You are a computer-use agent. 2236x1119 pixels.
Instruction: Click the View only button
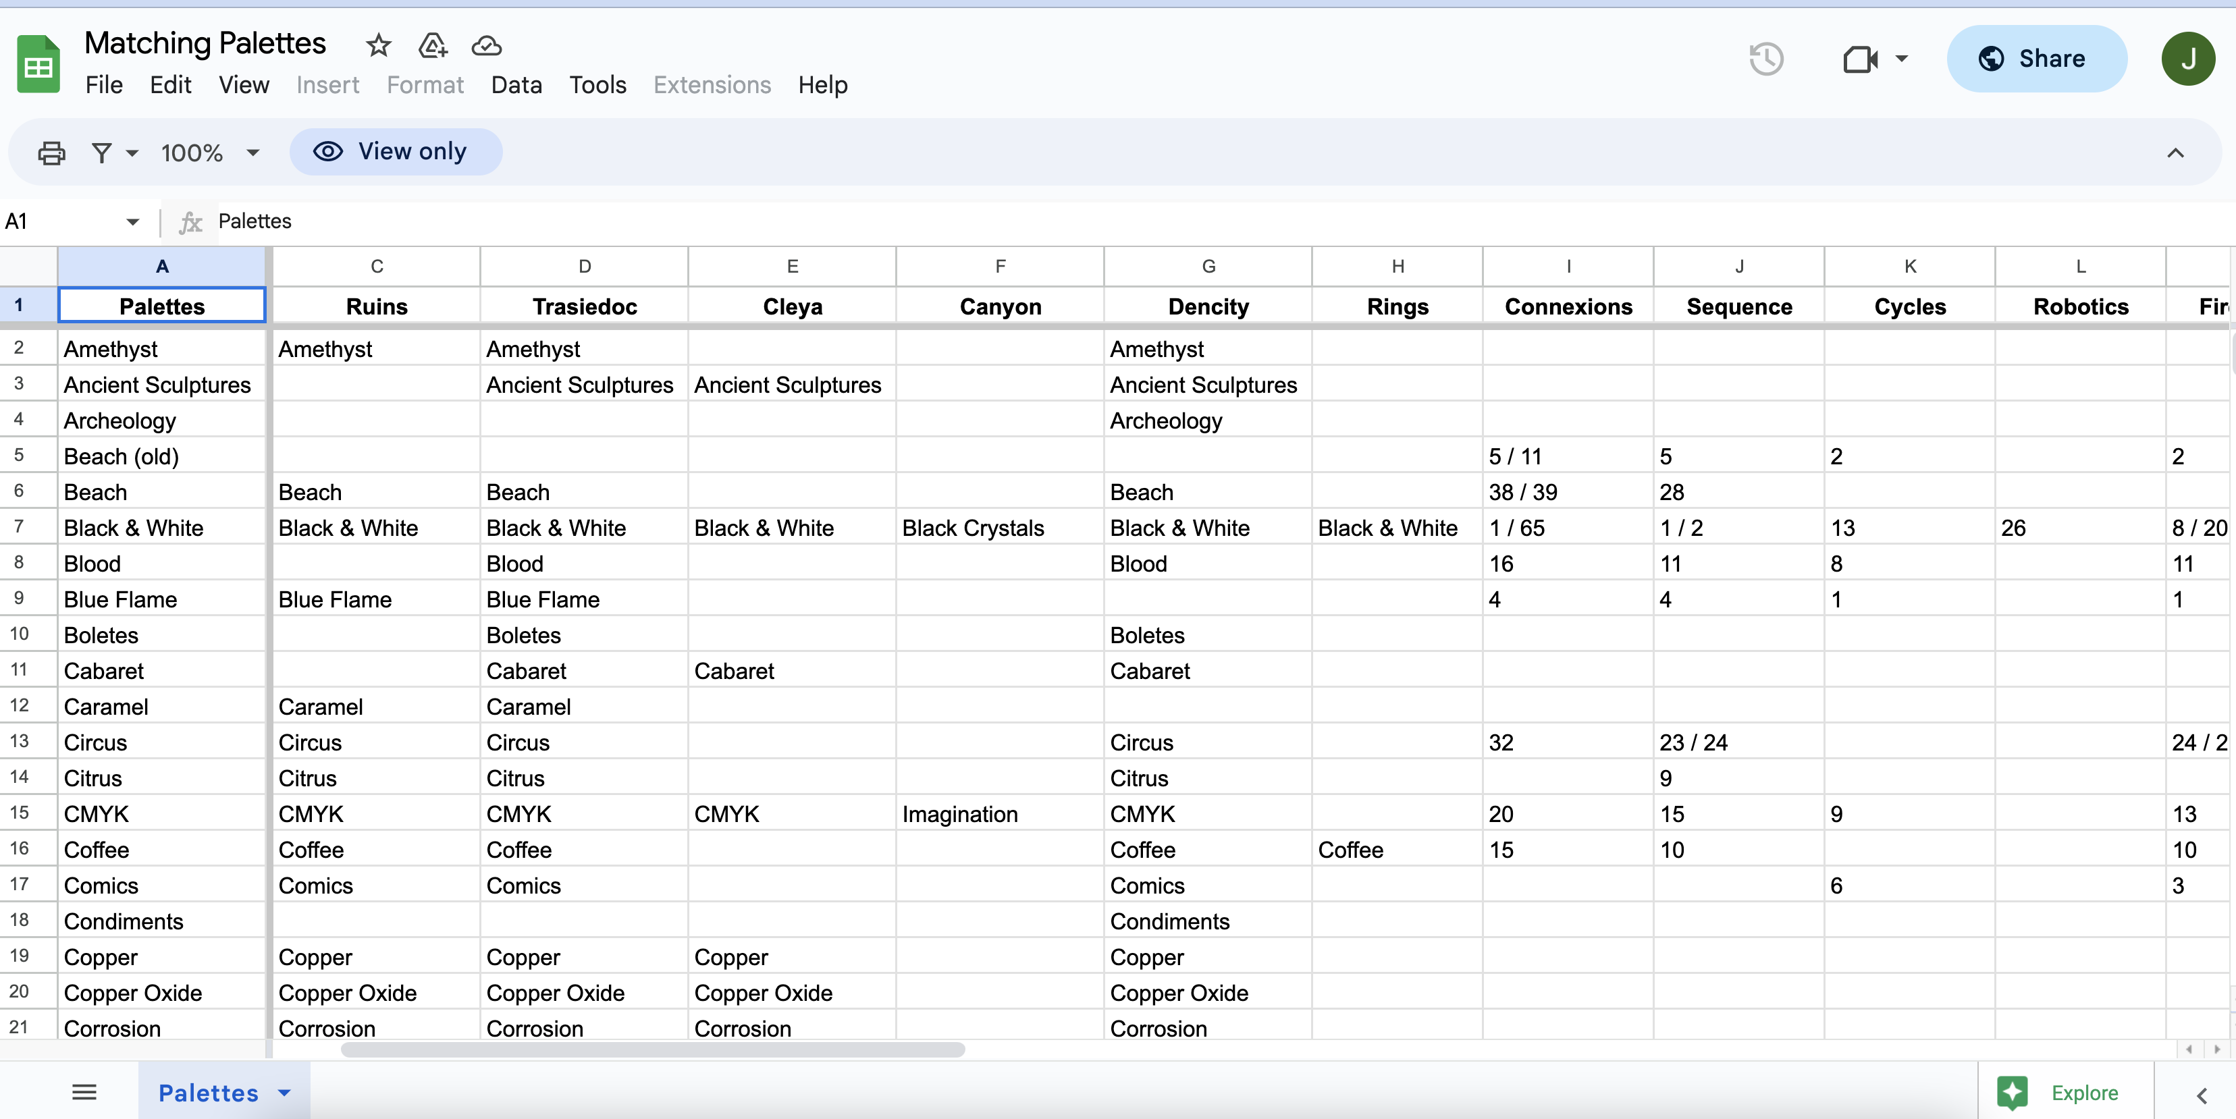point(396,152)
